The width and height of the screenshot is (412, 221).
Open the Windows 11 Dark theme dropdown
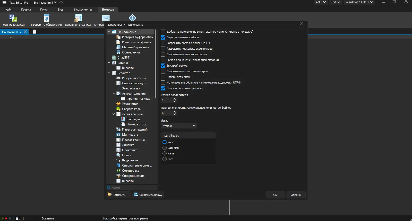pyautogui.click(x=359, y=2)
